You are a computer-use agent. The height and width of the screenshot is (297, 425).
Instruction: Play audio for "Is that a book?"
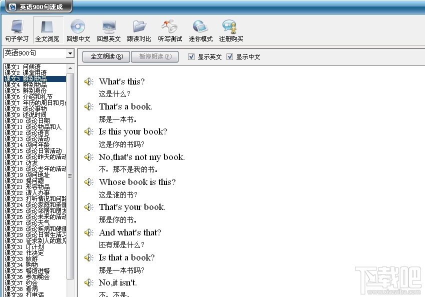pos(88,257)
